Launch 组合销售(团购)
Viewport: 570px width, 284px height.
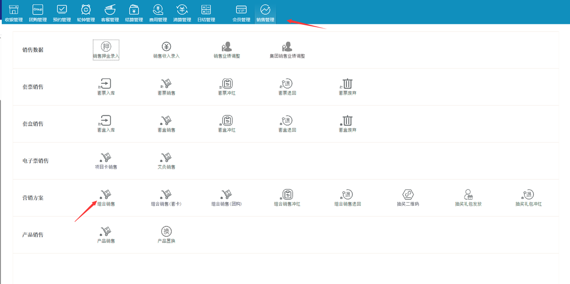tap(227, 195)
